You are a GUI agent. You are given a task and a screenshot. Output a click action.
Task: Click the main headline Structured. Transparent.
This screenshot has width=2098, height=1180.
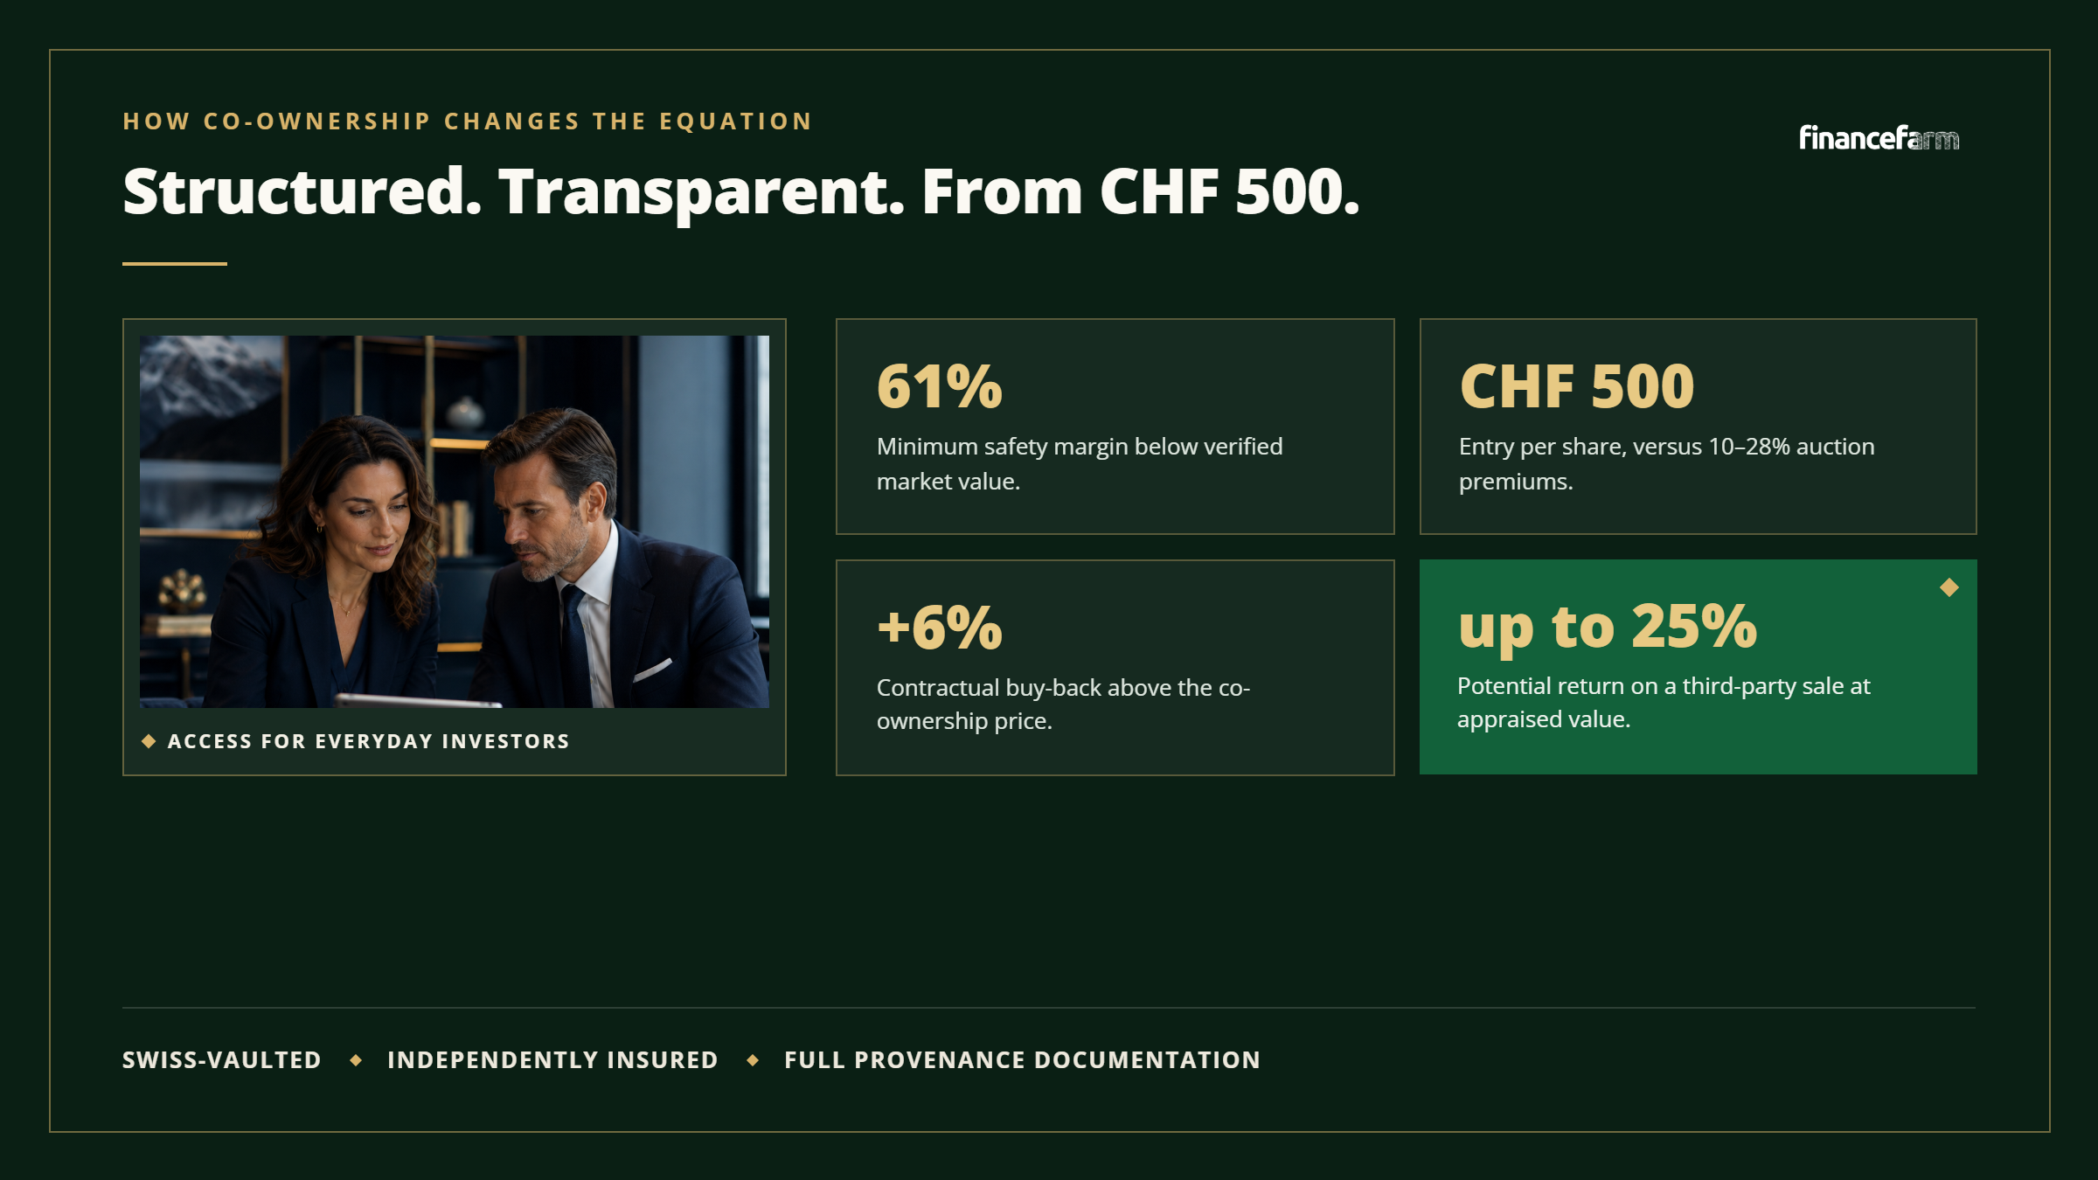point(741,192)
